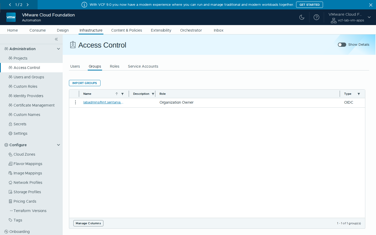376x235 pixels.
Task: Toggle dark mode moon icon
Action: coord(302,17)
